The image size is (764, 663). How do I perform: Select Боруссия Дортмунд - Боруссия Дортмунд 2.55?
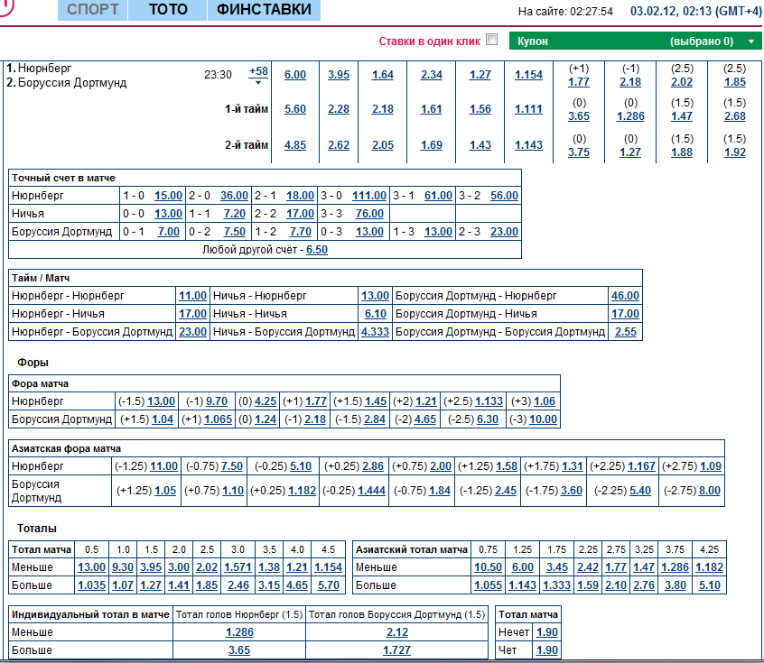626,332
